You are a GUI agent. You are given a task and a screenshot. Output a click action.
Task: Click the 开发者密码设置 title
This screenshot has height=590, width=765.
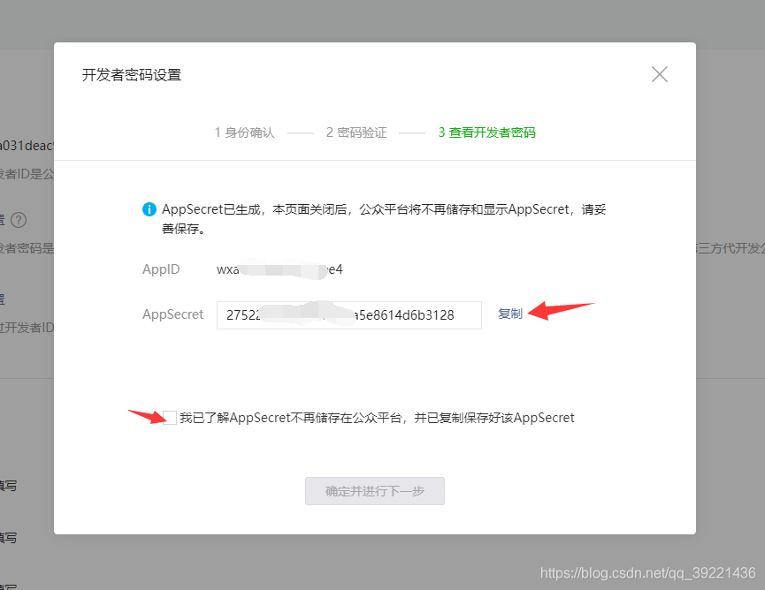pos(132,75)
